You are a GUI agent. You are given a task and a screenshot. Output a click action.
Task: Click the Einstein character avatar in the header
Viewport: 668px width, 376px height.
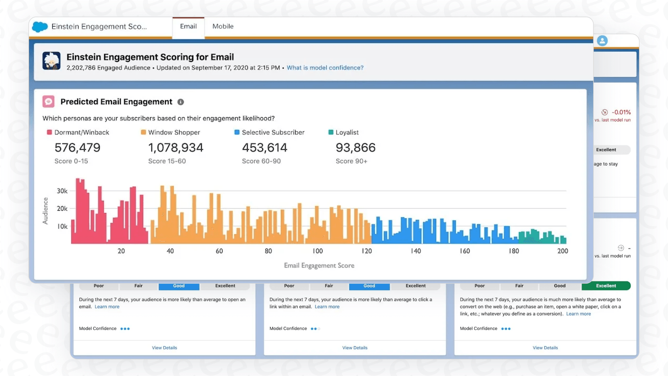click(51, 61)
